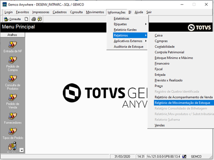This screenshot has height=160, width=214.
Task: Open the Entrada de NF shortcut icon
Action: tap(12, 45)
